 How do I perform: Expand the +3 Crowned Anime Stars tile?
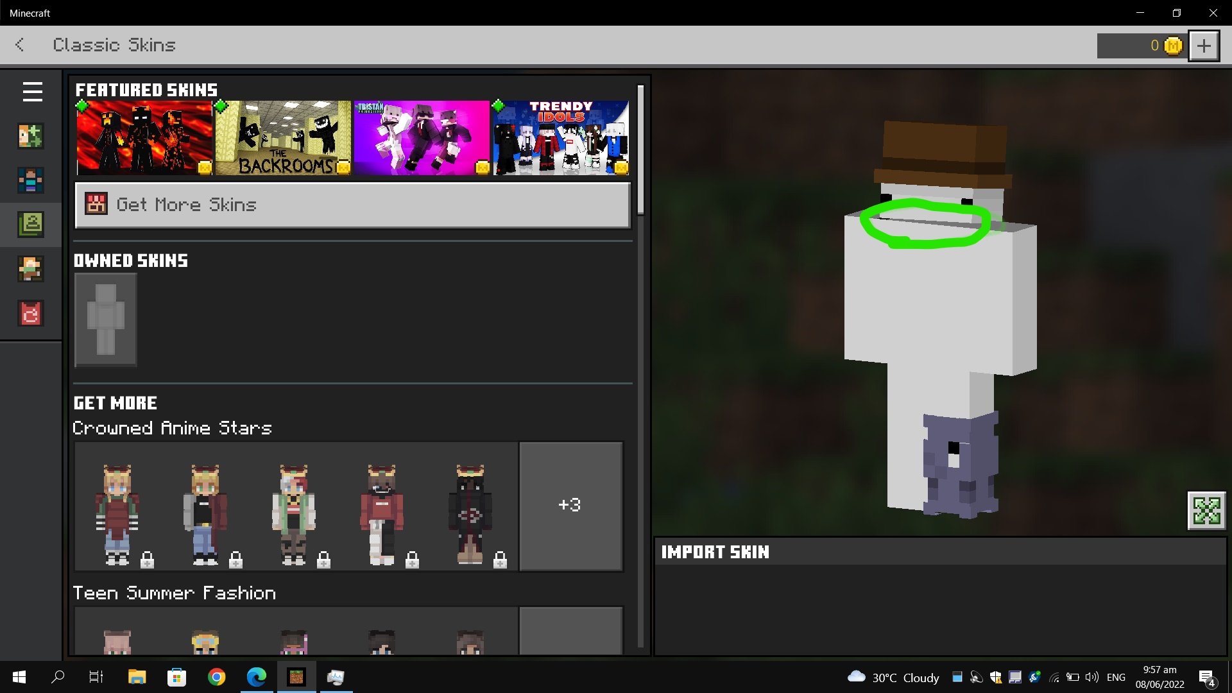tap(570, 506)
